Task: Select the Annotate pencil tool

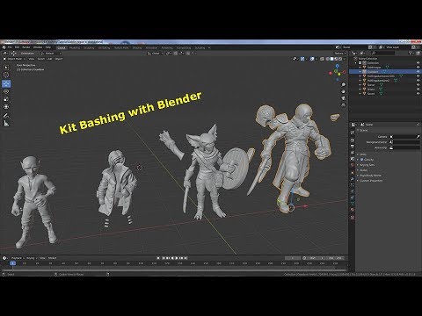Action: (6, 116)
